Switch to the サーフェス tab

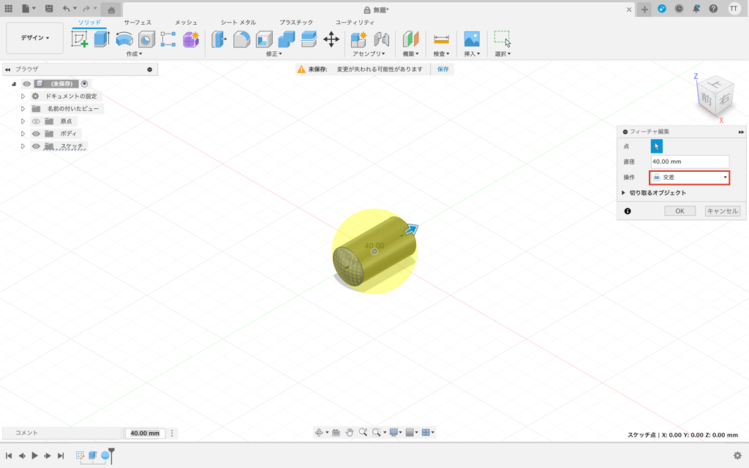[x=138, y=23]
